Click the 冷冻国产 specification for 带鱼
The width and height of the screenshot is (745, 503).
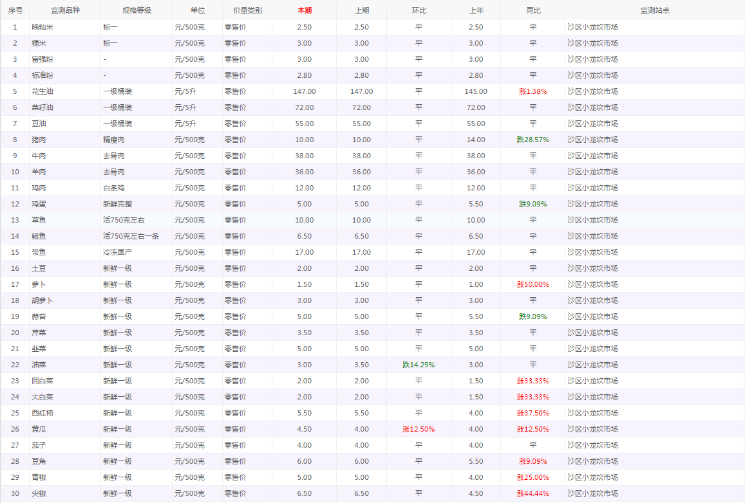tap(117, 252)
